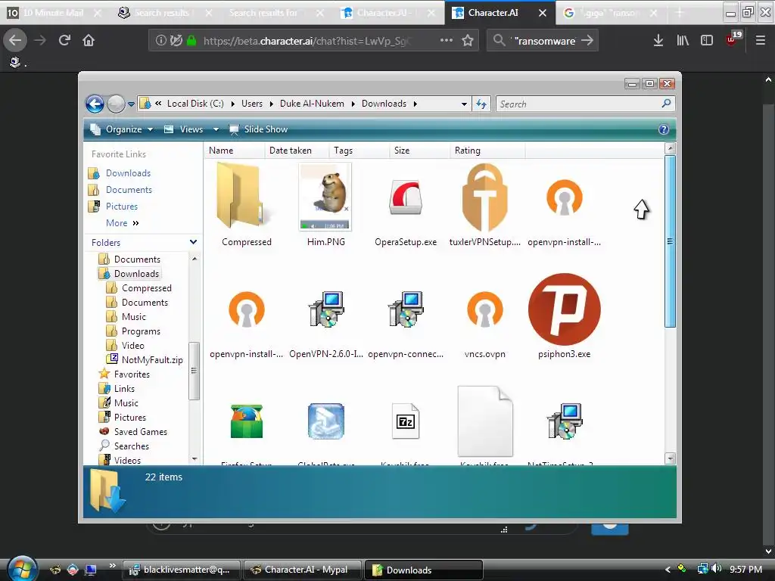Select tuxlerVPNSetup installer icon

coord(484,197)
